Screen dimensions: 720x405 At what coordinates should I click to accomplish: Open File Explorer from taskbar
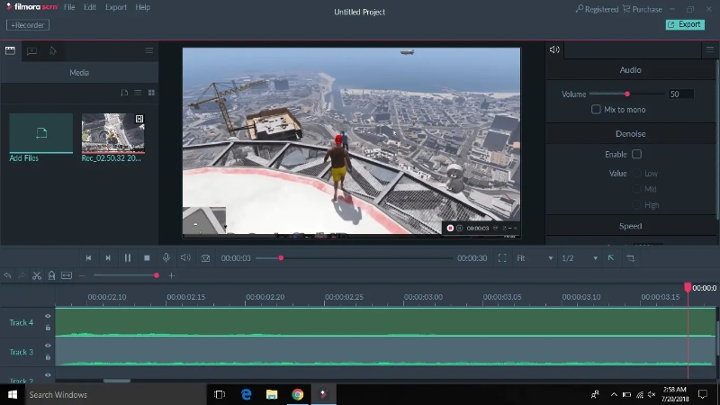272,394
